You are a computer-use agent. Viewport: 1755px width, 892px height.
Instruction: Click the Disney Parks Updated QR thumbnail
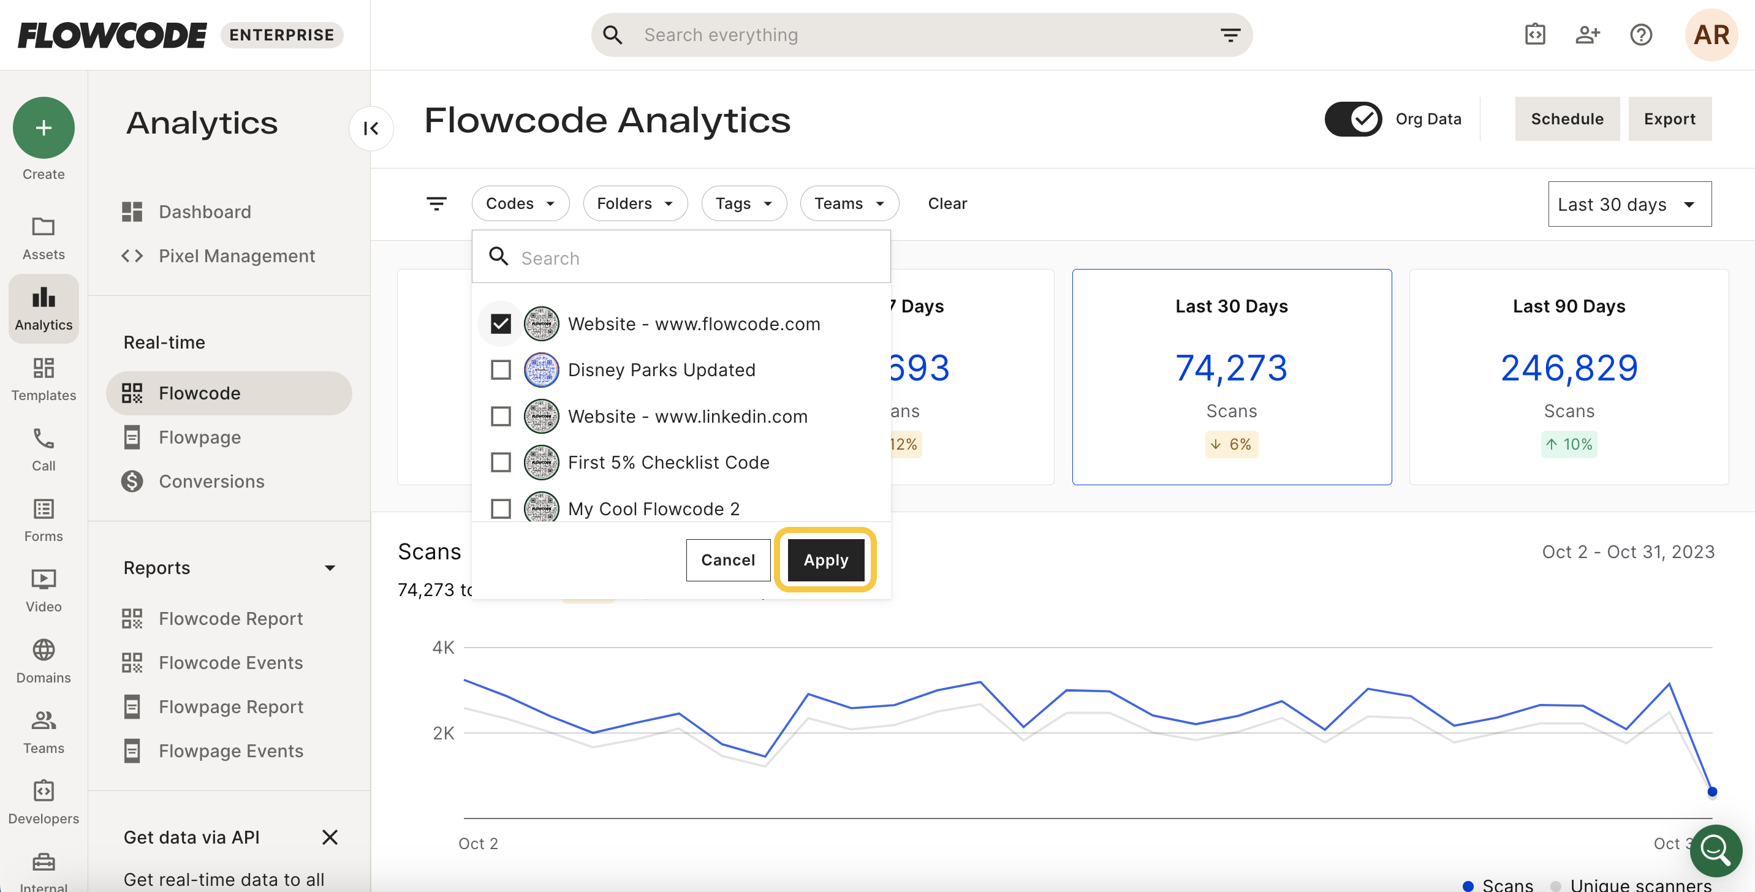(541, 370)
